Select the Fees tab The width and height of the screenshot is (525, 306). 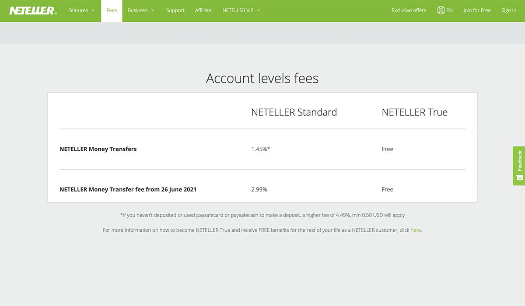point(112,10)
